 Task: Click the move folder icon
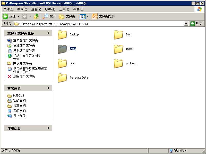pyautogui.click(x=10, y=46)
